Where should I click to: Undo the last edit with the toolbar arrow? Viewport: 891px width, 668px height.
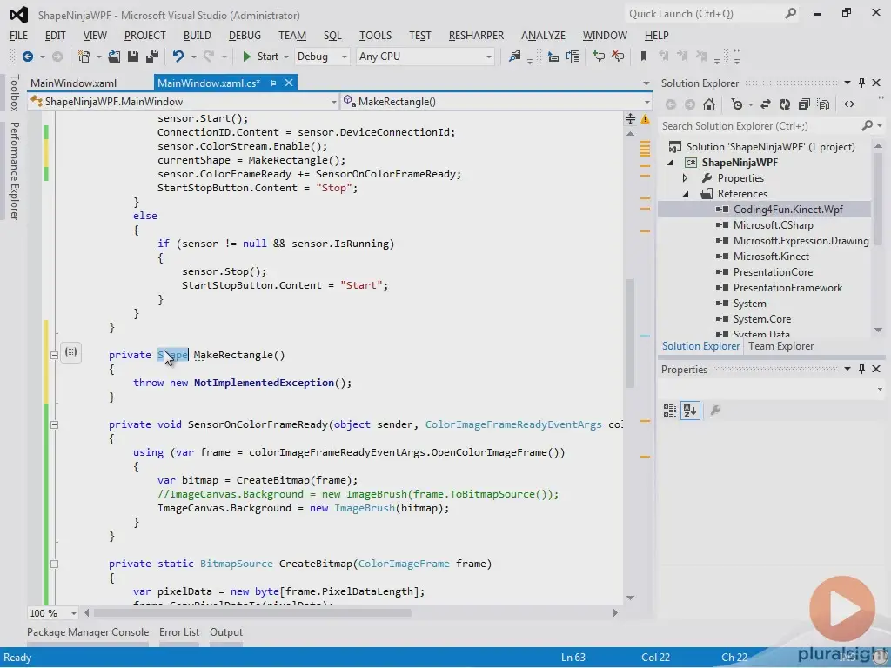point(178,57)
